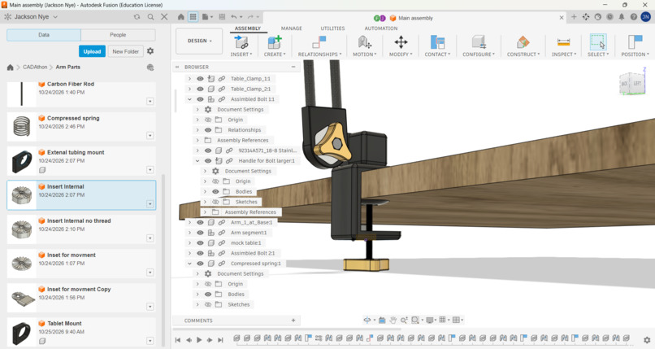Screen dimensions: 655x349
Task: Open the notifications bell
Action: [622, 17]
